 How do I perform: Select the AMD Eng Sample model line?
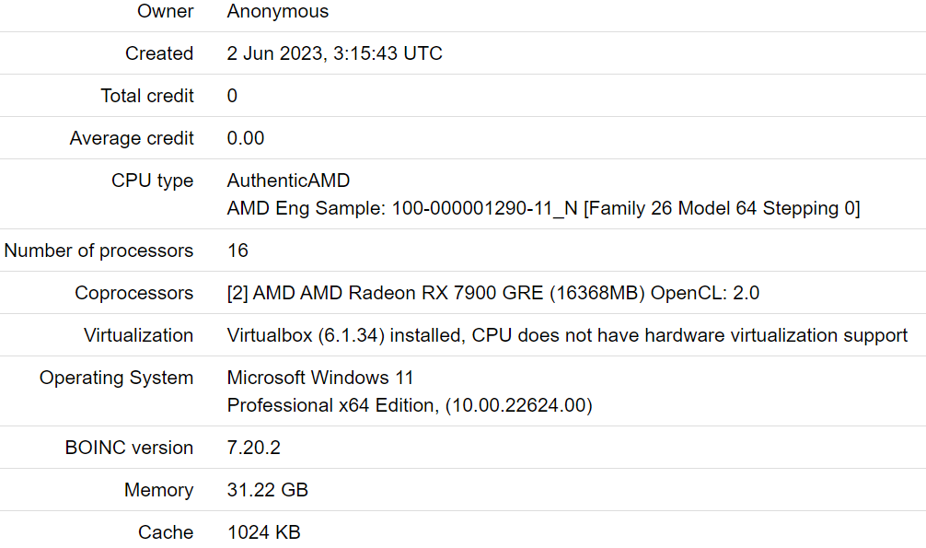point(543,208)
